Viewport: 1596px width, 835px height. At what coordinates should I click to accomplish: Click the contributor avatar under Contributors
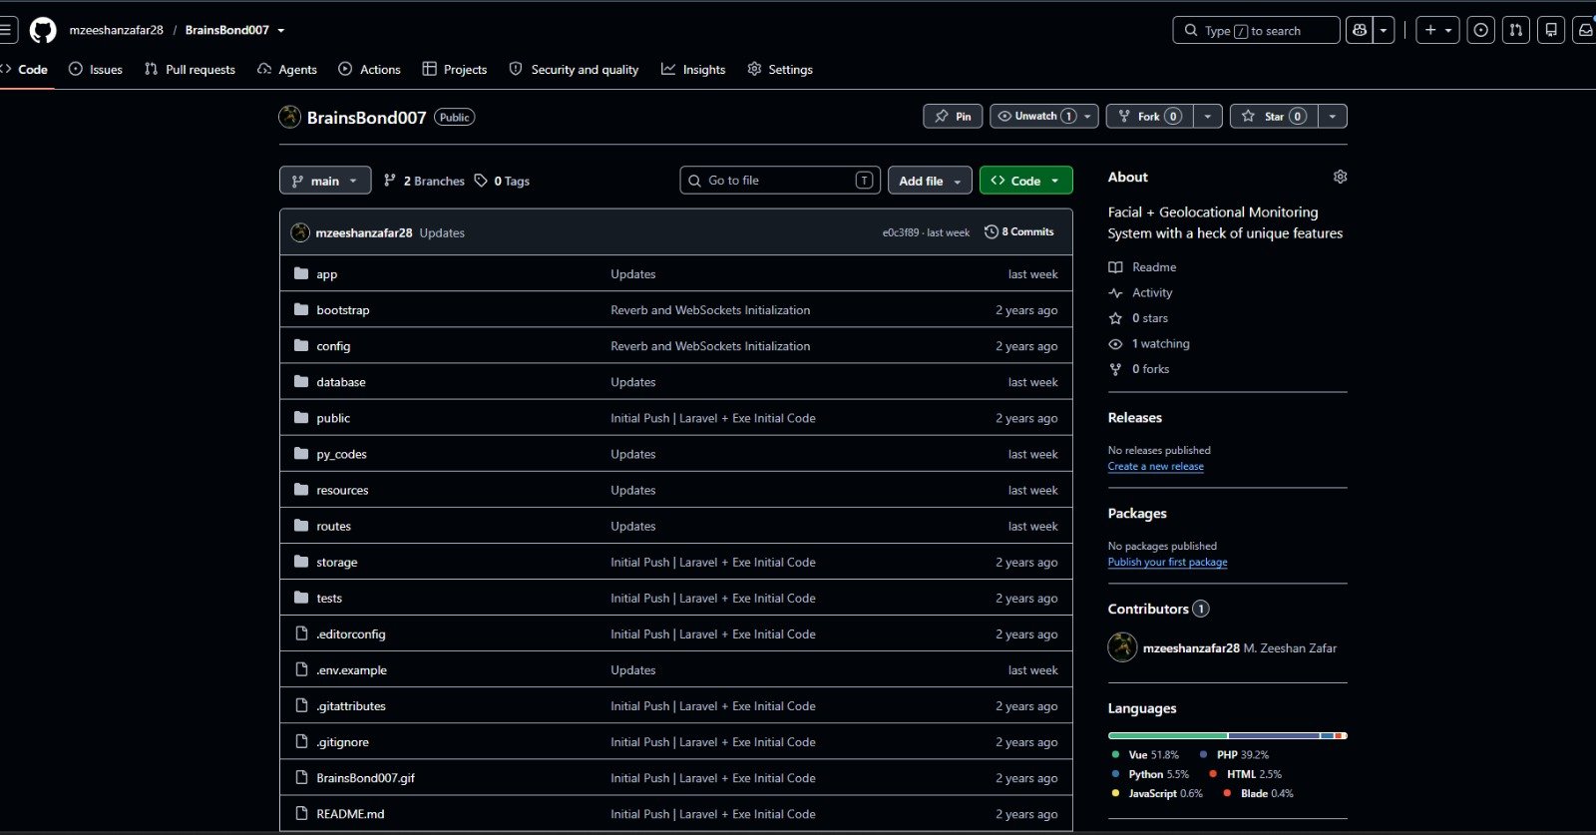click(x=1122, y=647)
